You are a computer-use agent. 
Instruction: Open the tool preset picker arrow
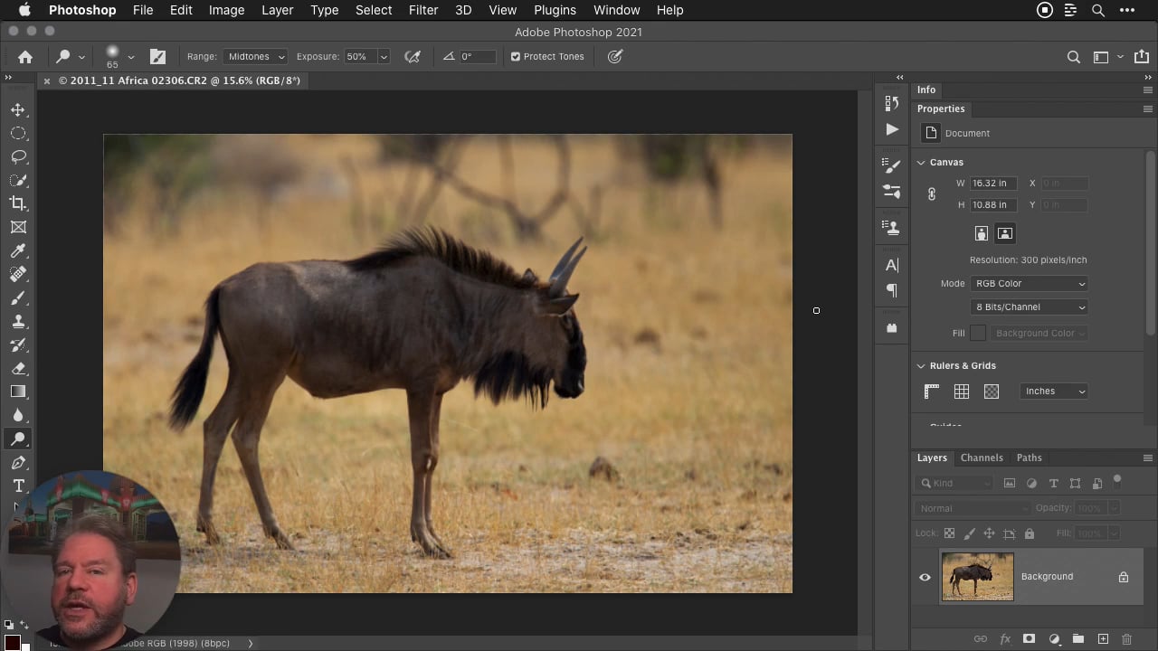pos(81,57)
